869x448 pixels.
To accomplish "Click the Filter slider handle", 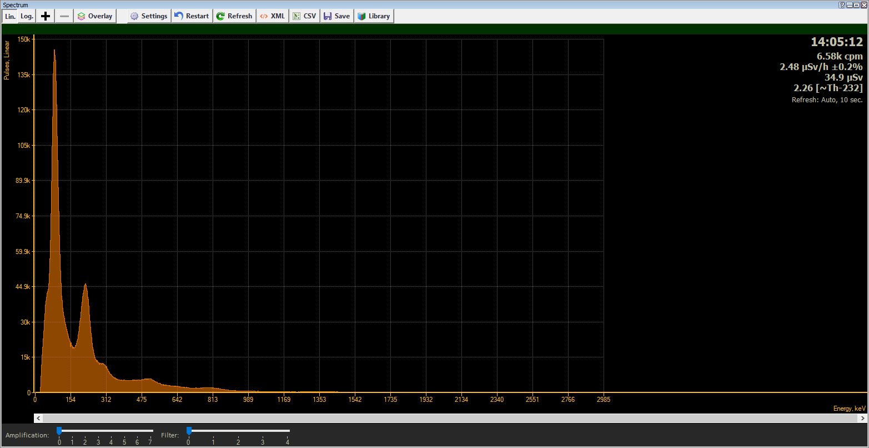I will point(189,431).
